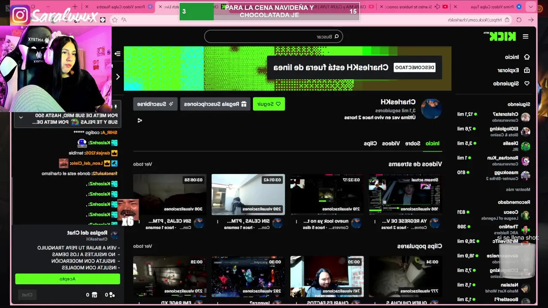Open masokugg Counter-Strike 2 channel

pyautogui.click(x=494, y=175)
